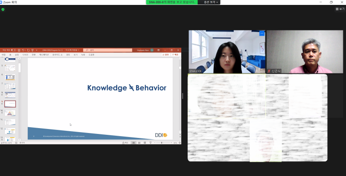This screenshot has width=346, height=176.
Task: Open the 옵션 보기 dropdown
Action: coord(209,2)
